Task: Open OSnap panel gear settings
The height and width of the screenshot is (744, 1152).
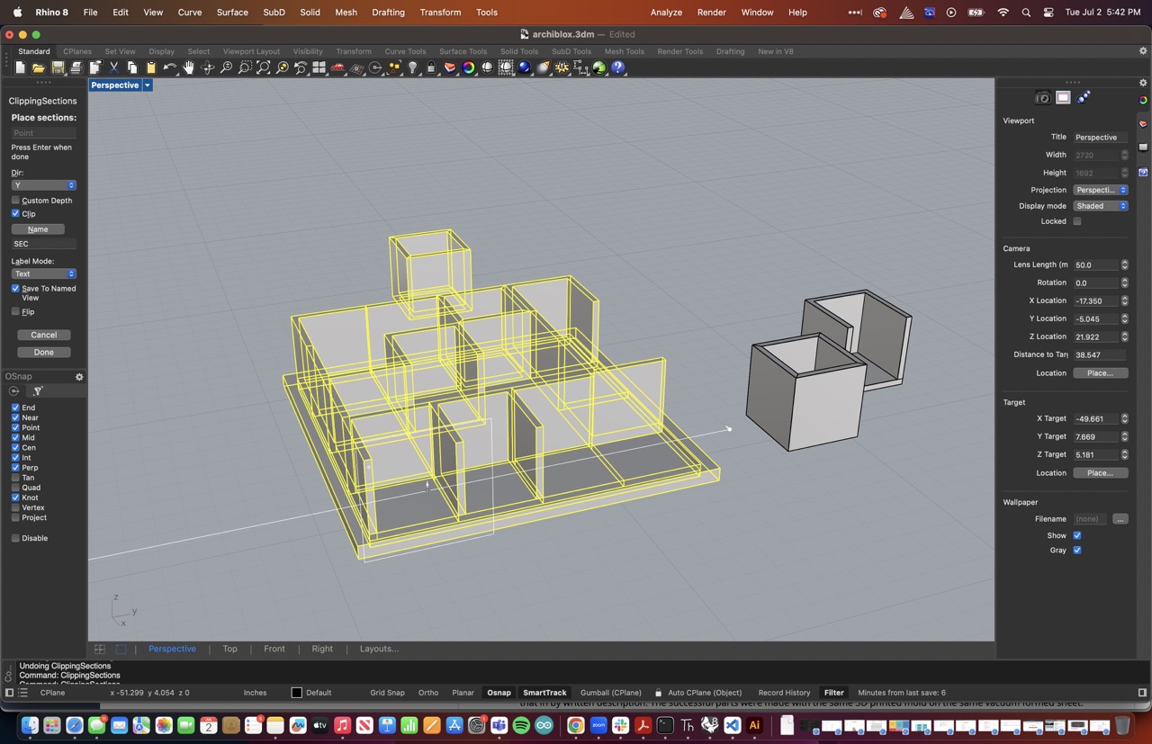Action: [79, 377]
